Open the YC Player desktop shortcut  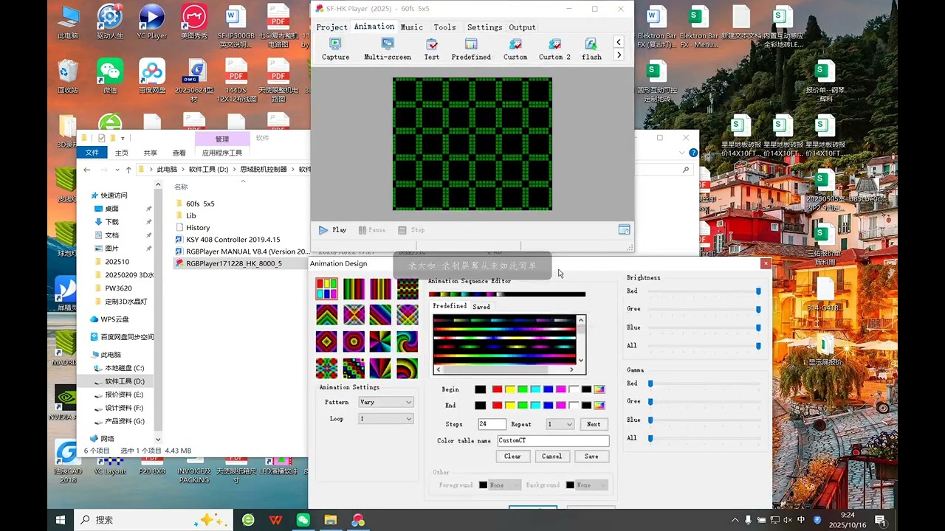(151, 22)
